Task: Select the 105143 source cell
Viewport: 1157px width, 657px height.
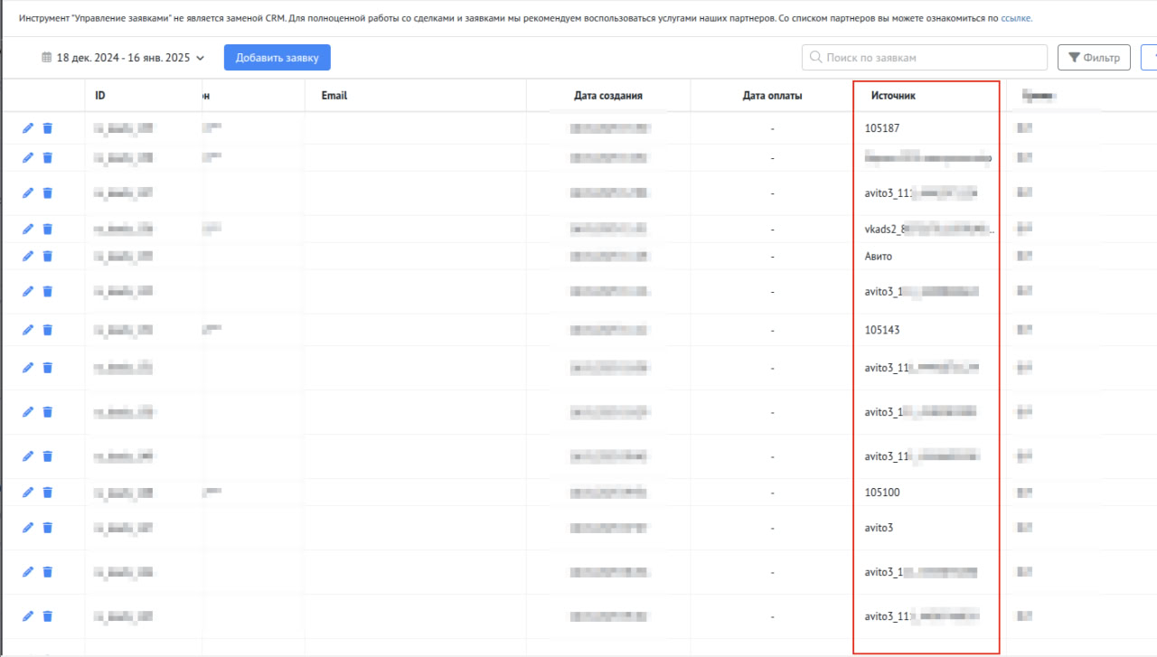Action: click(882, 330)
